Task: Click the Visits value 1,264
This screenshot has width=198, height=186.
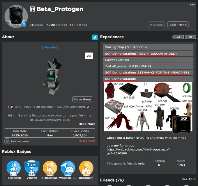Action: 181,165
